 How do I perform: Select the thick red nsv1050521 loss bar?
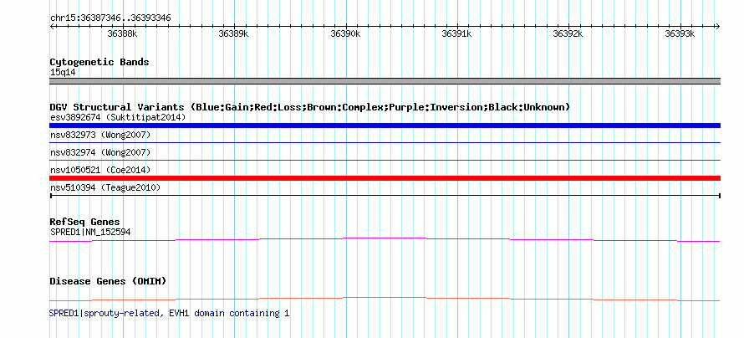pyautogui.click(x=385, y=178)
